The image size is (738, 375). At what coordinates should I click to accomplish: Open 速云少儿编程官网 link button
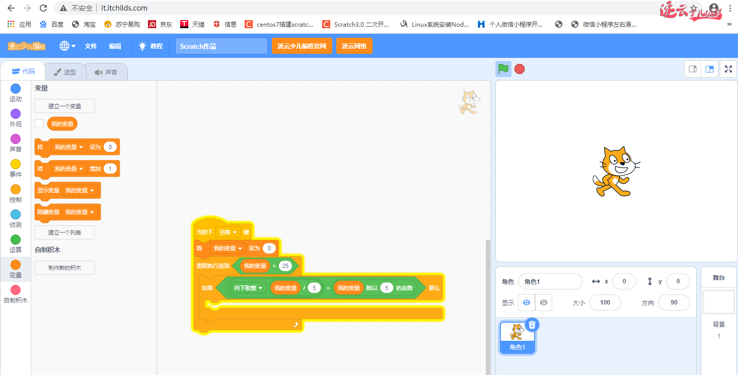302,46
